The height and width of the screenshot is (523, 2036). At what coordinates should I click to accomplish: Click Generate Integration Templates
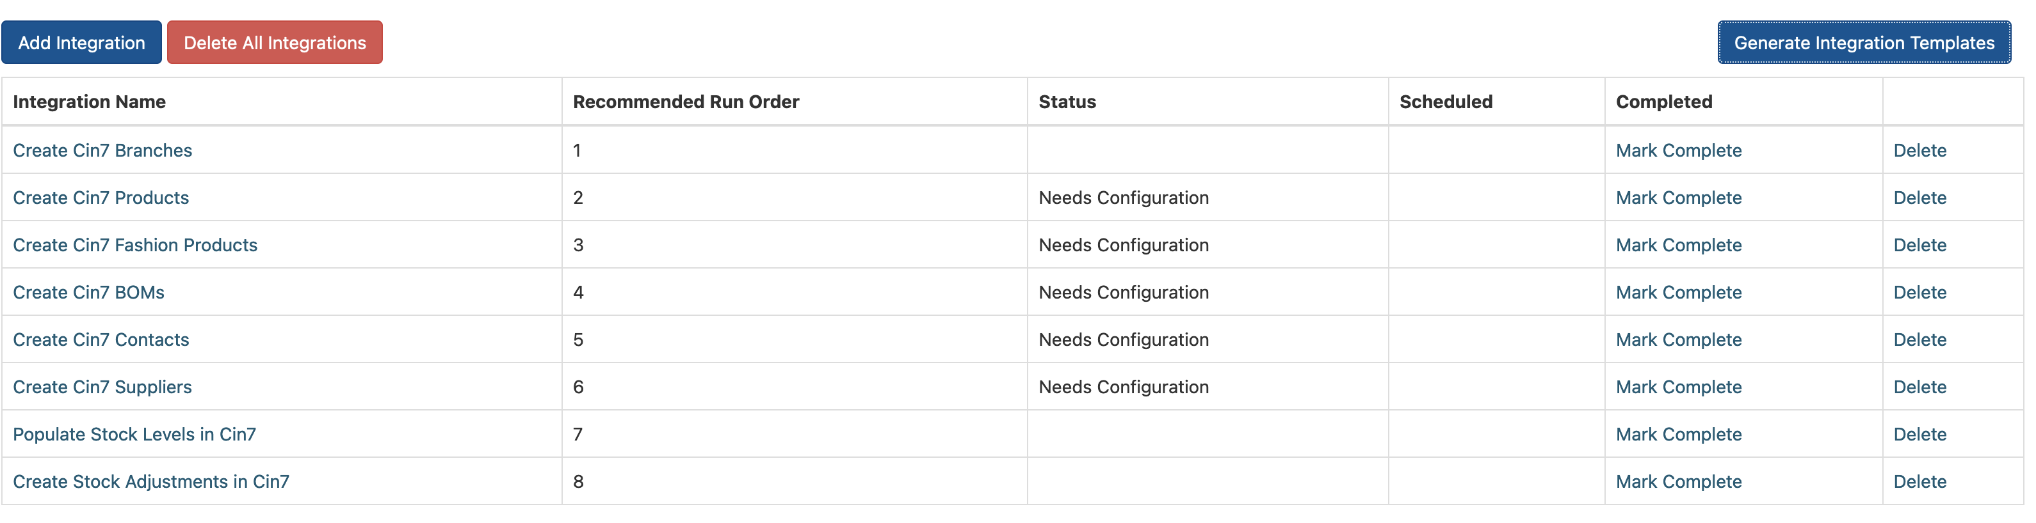1864,43
